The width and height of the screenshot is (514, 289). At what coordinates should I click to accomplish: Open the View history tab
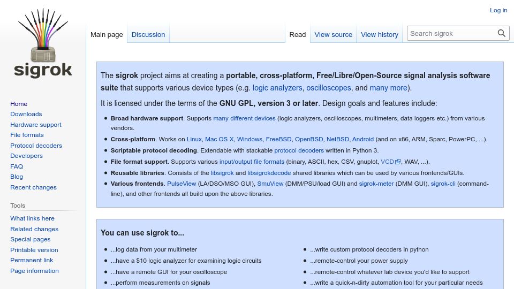click(x=380, y=34)
